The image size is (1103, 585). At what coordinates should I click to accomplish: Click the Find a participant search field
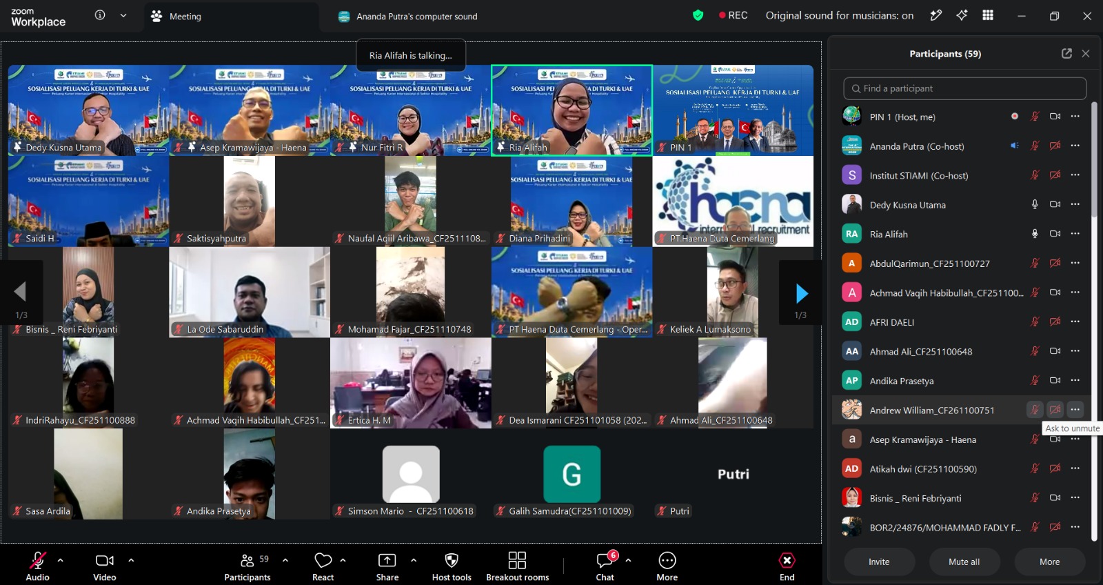tap(964, 88)
